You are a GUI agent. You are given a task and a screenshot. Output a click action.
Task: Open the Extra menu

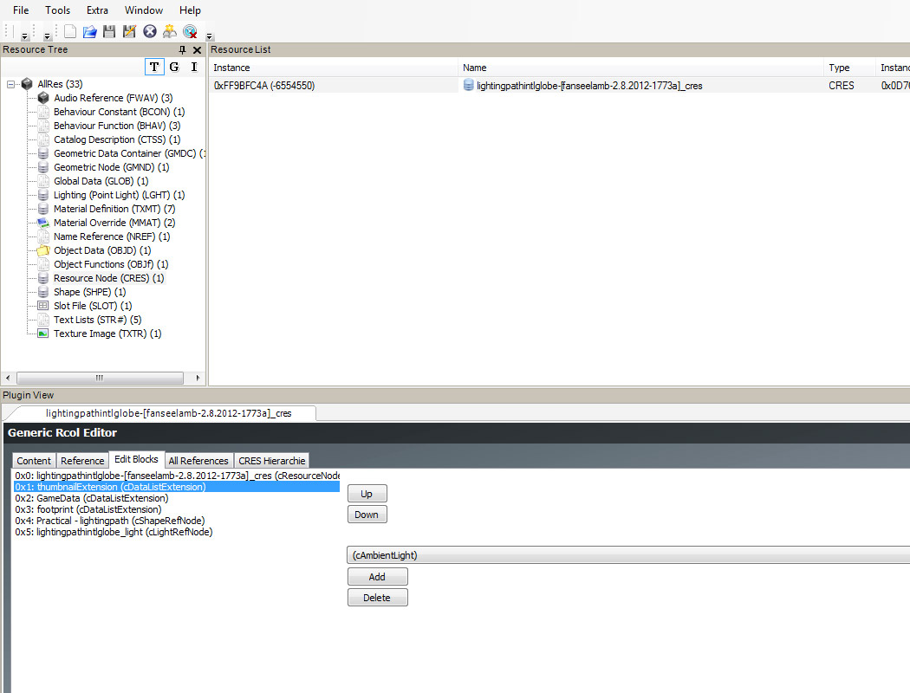[97, 10]
